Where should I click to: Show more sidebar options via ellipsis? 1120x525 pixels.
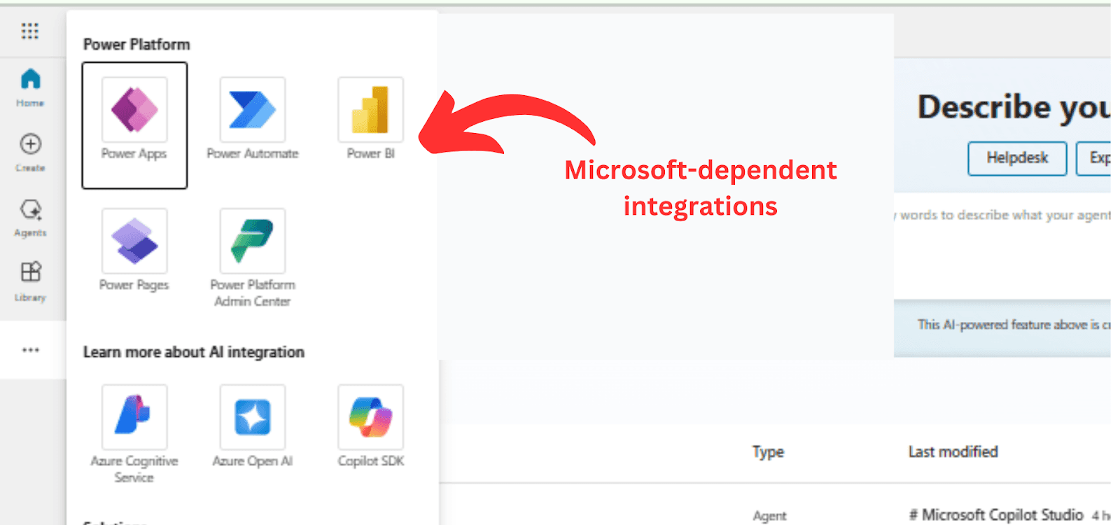pos(30,350)
